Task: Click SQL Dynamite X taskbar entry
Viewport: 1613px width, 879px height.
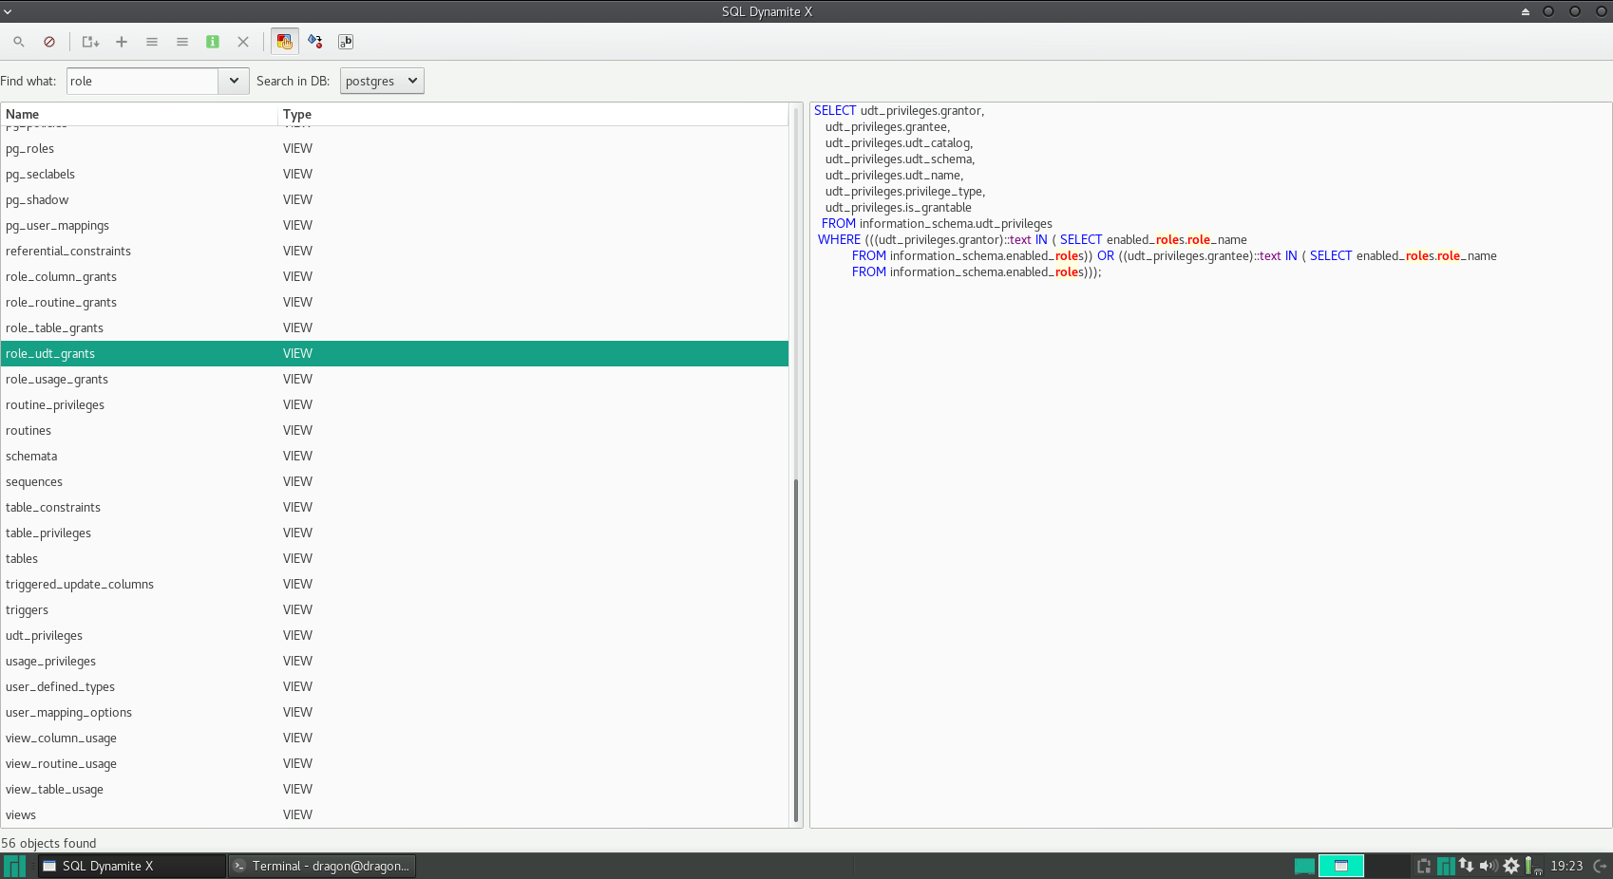Action: pyautogui.click(x=132, y=867)
